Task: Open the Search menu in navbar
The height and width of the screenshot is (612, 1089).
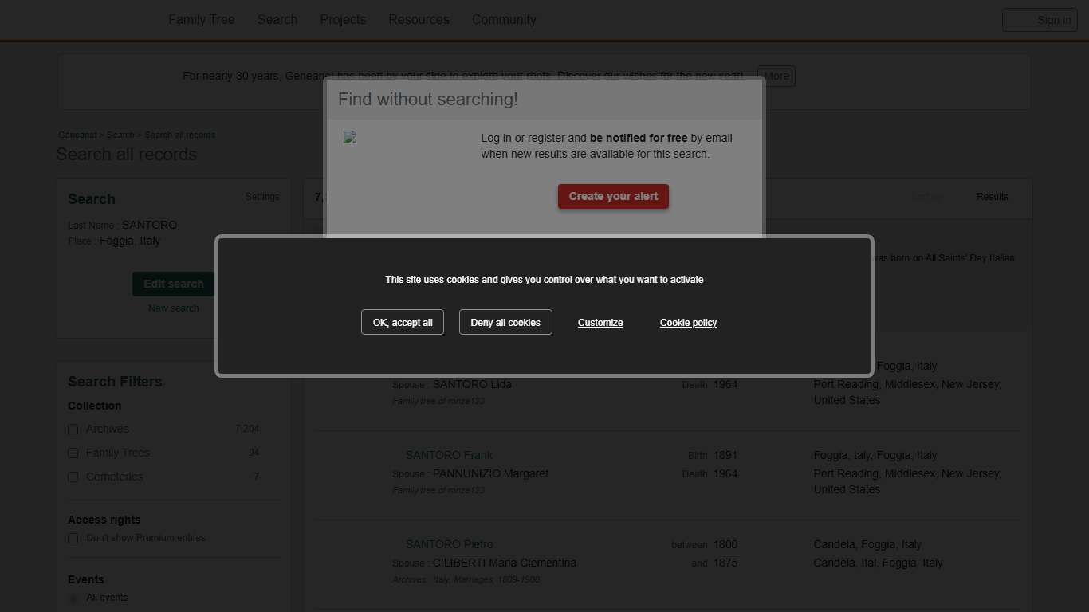Action: [x=277, y=20]
